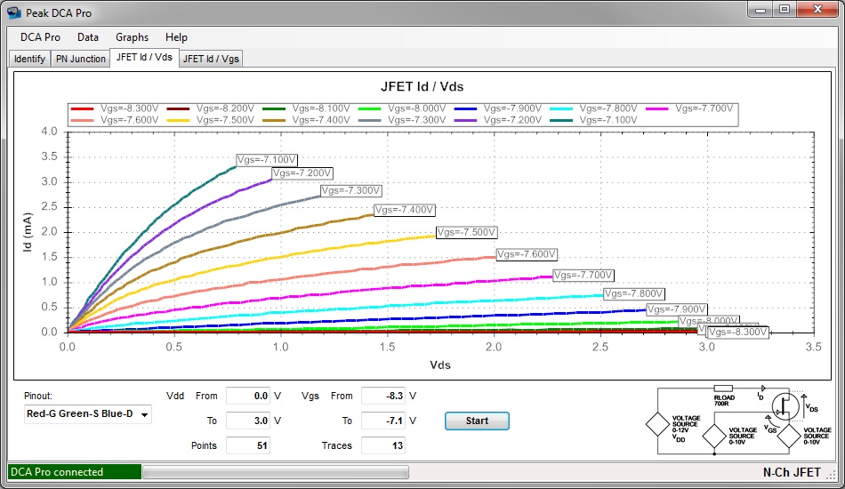The width and height of the screenshot is (845, 489).
Task: Click the Vgs=-7.800V curve end label
Action: [633, 294]
